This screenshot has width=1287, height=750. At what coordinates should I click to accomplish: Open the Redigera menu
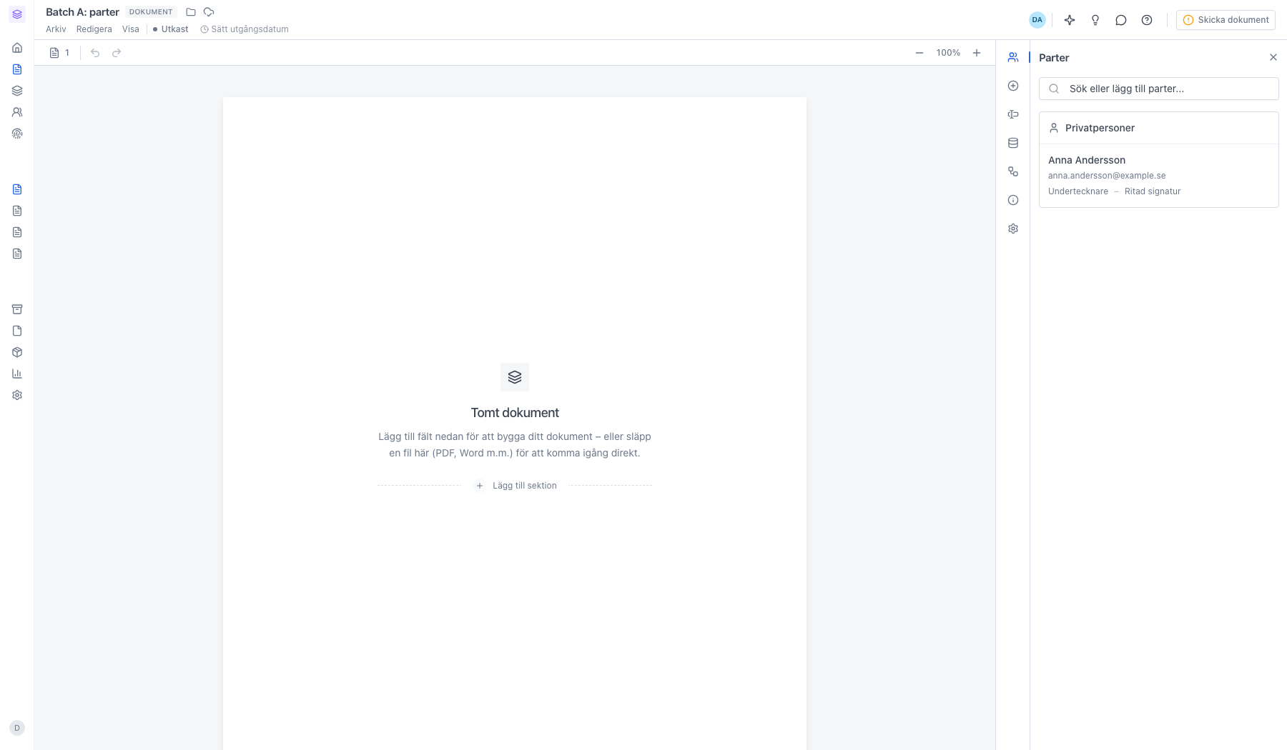(94, 29)
